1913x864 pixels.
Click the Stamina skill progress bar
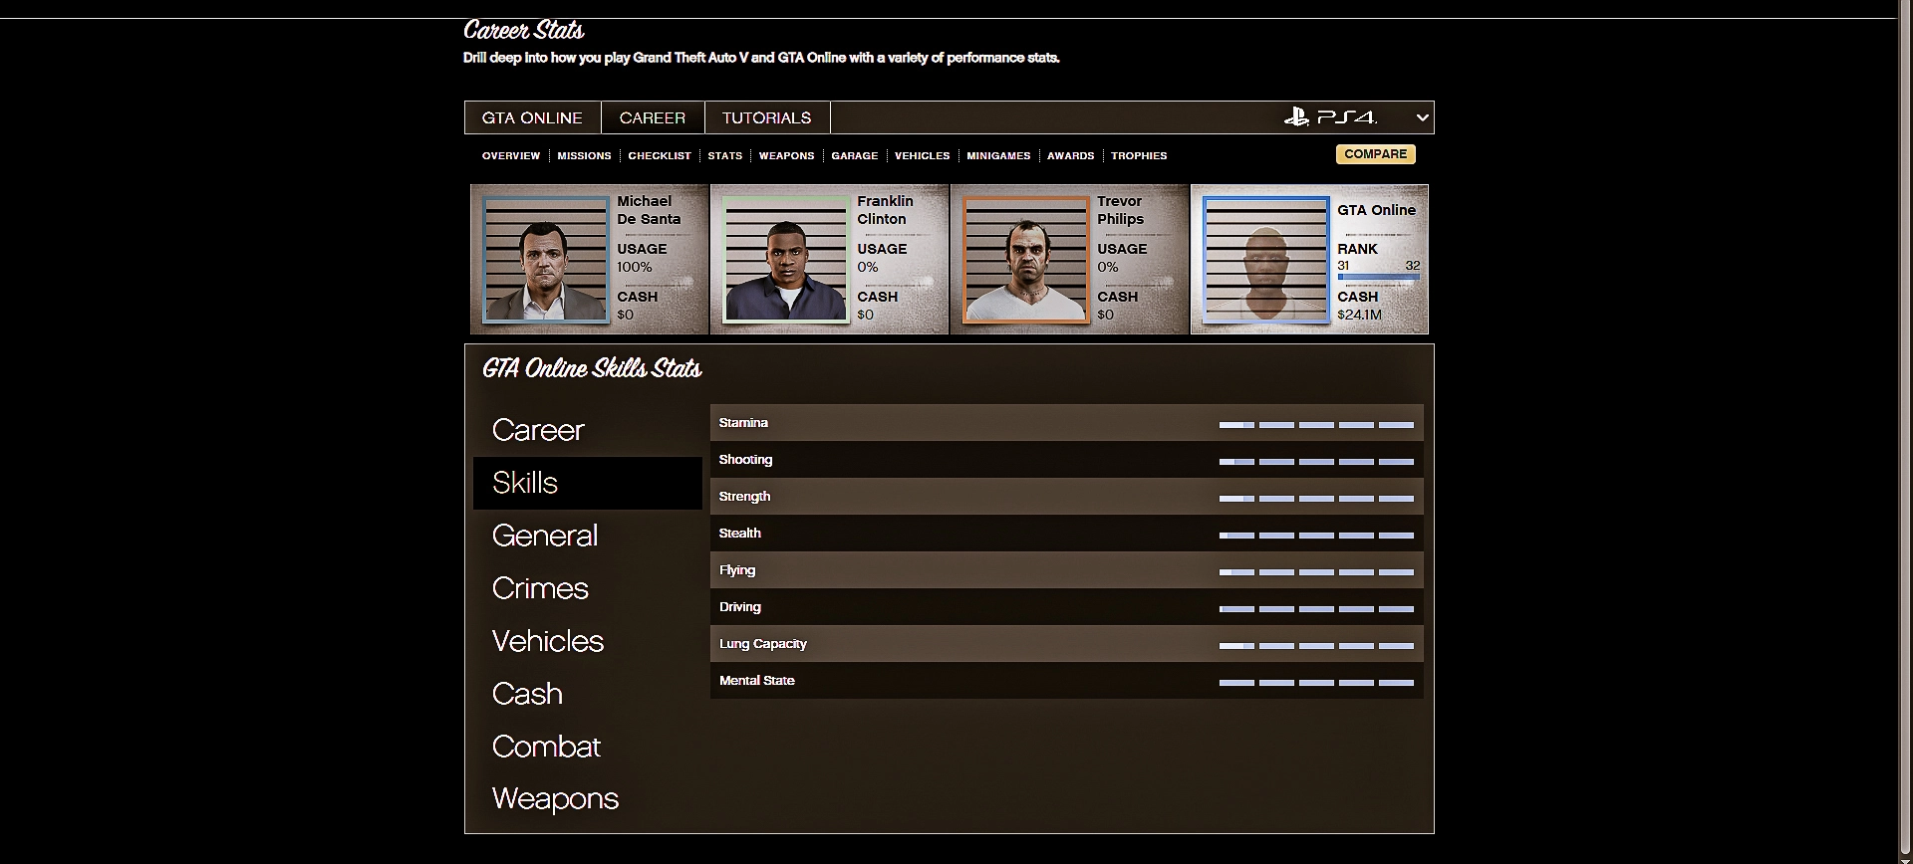point(1316,425)
